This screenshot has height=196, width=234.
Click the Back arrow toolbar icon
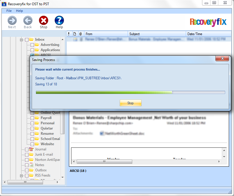coord(28,20)
